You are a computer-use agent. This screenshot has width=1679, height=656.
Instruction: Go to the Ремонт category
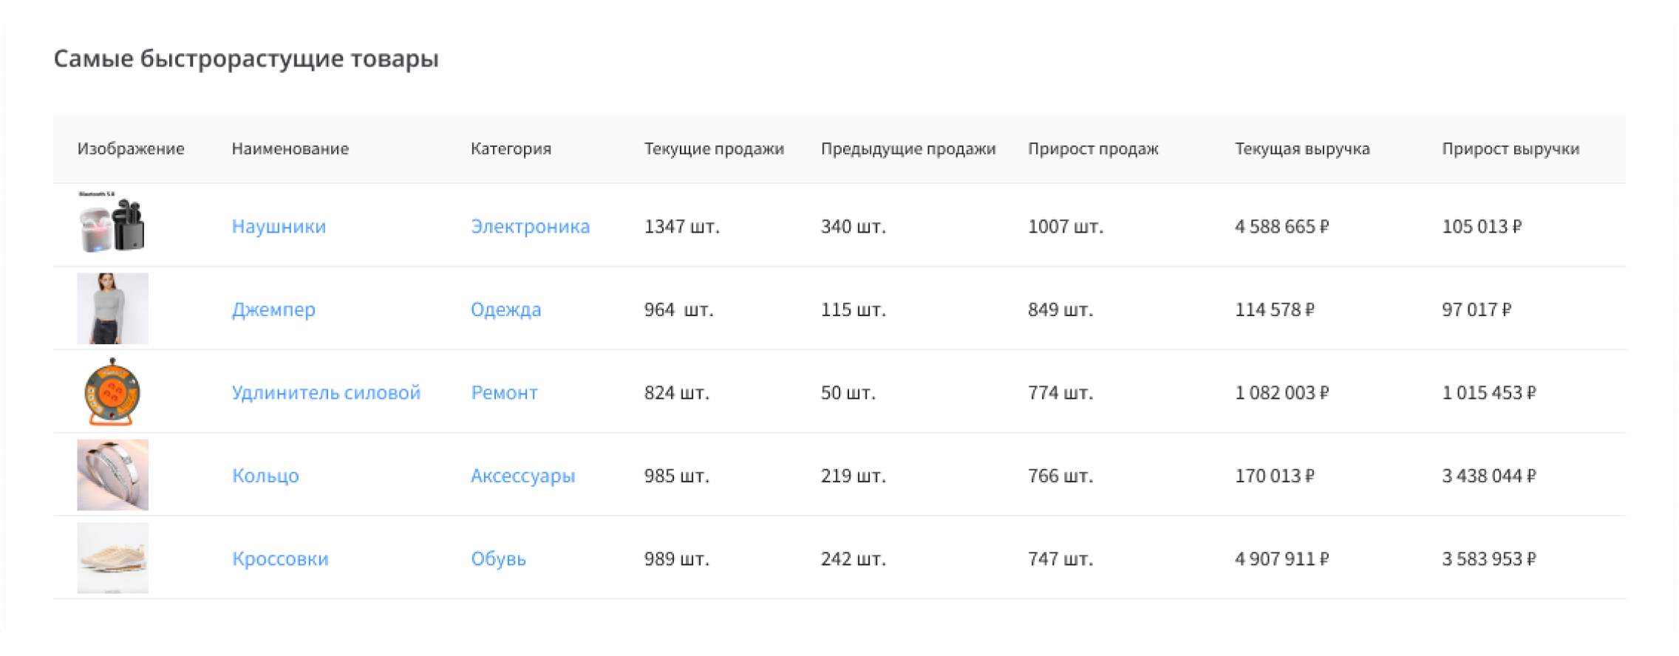504,392
